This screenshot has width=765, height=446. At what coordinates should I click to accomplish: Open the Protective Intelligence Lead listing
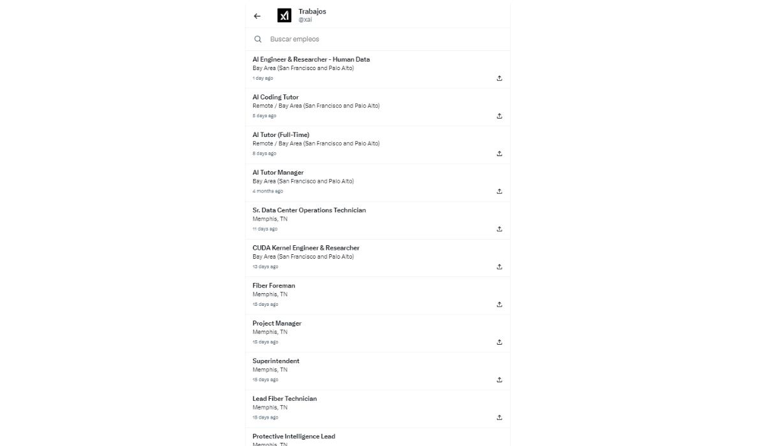pos(293,436)
